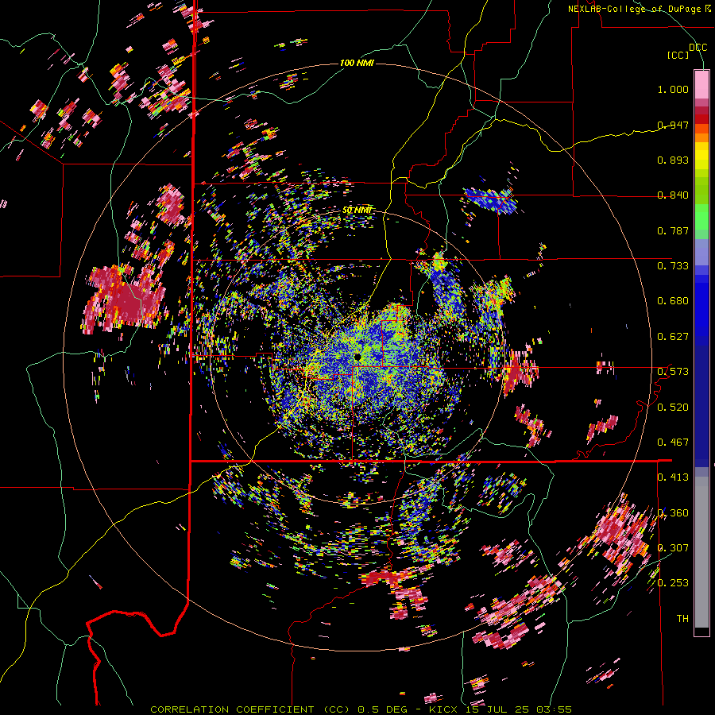Image resolution: width=715 pixels, height=715 pixels.
Task: Click the bright green color bar segment
Action: click(701, 217)
